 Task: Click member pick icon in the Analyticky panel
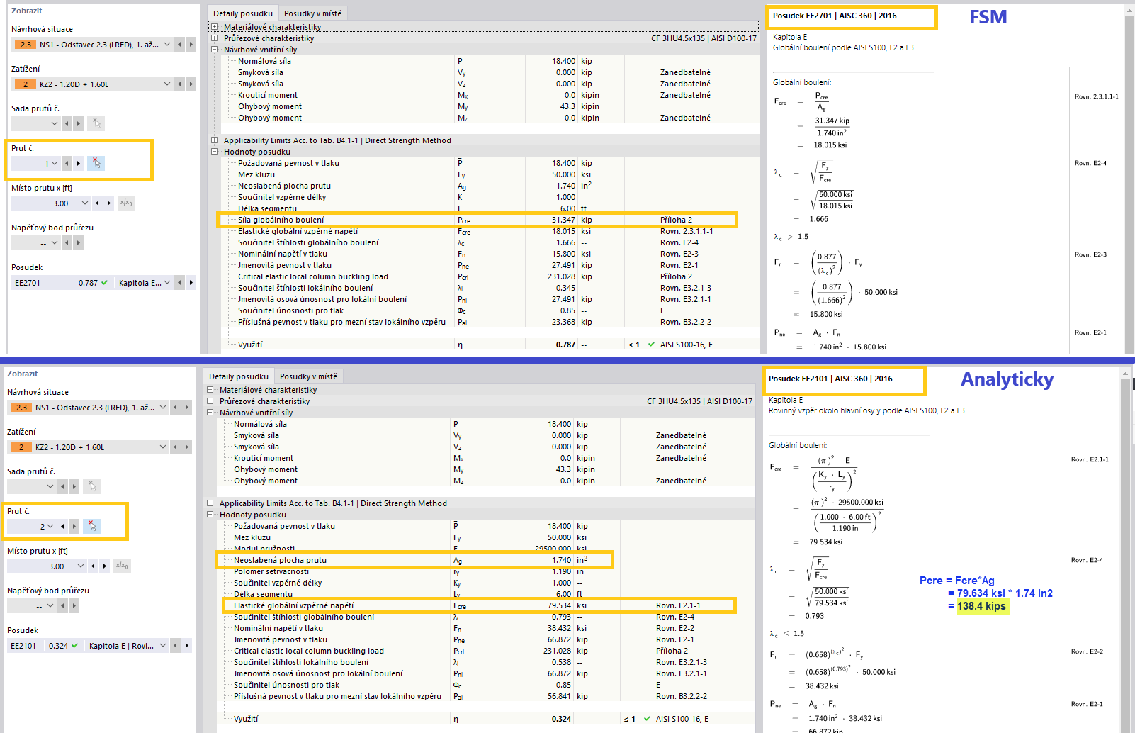point(92,526)
